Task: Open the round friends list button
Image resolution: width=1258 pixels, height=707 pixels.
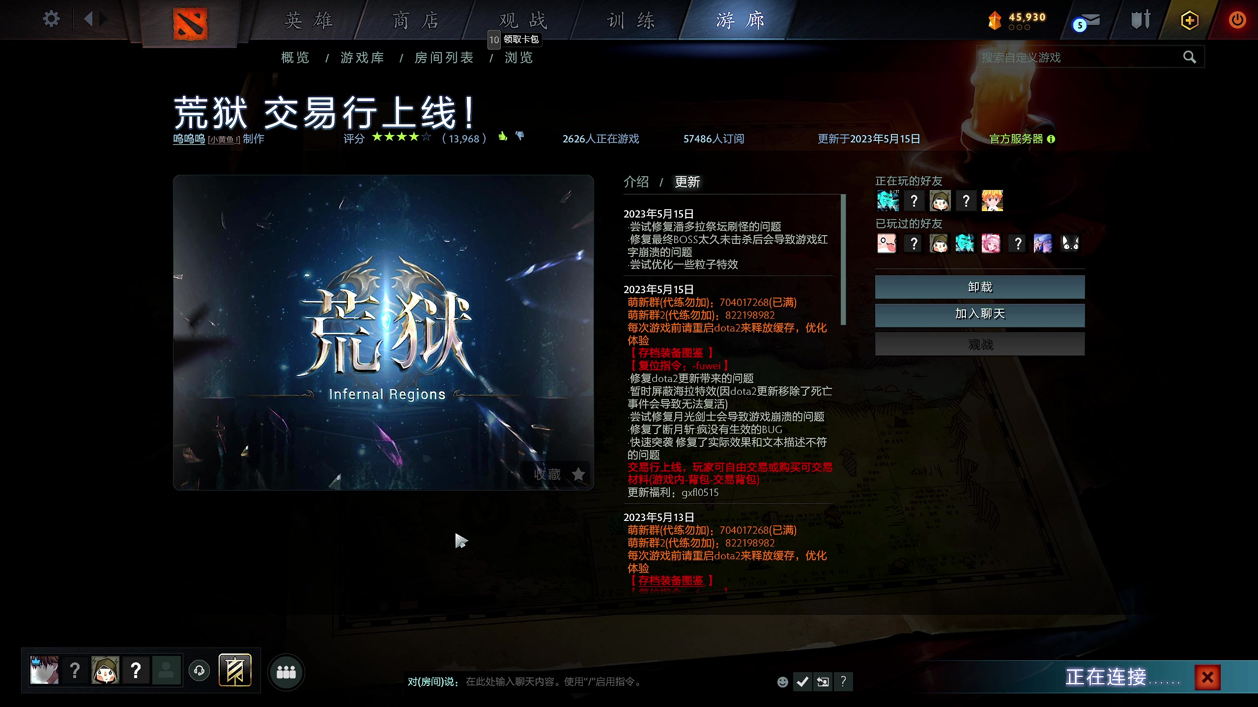Action: tap(286, 672)
